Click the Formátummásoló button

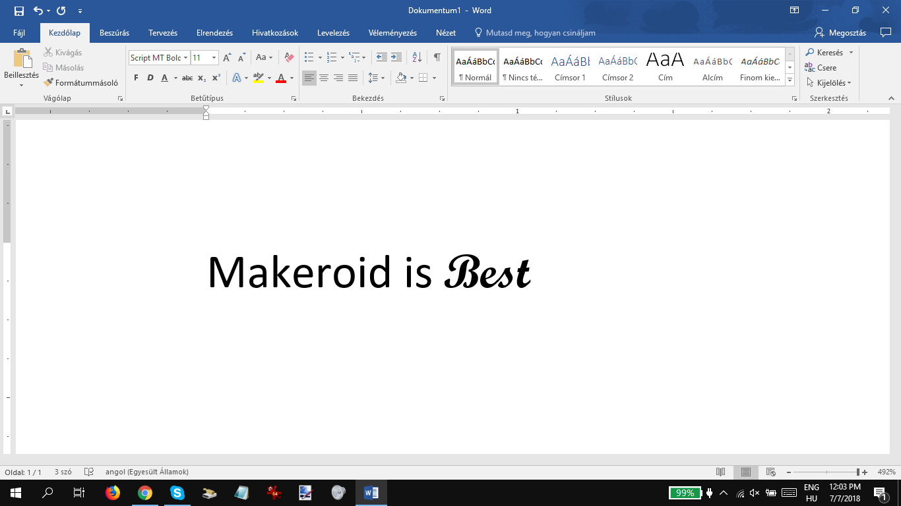coord(81,83)
